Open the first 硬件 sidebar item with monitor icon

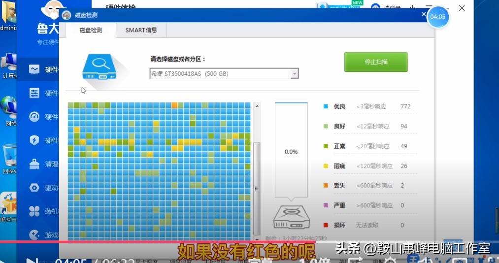(x=38, y=69)
